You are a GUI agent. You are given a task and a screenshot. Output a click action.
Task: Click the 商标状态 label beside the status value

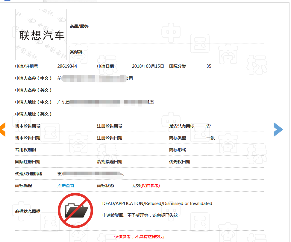[x=105, y=186]
